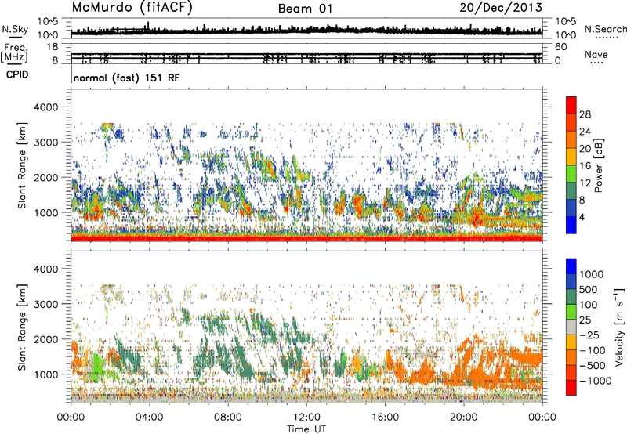Click the "12:00" time tick label
The image size is (627, 434).
[306, 418]
